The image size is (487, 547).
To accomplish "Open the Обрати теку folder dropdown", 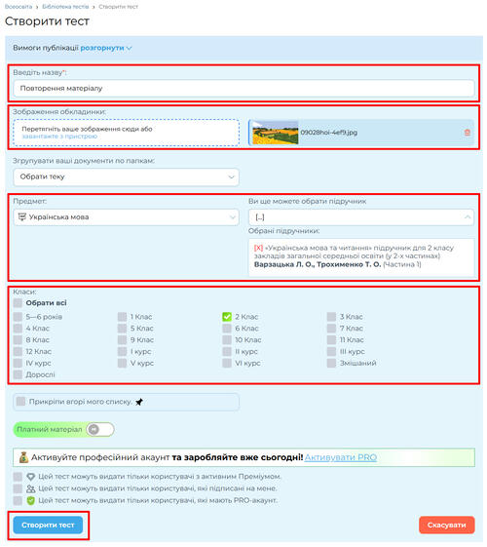I will 126,176.
